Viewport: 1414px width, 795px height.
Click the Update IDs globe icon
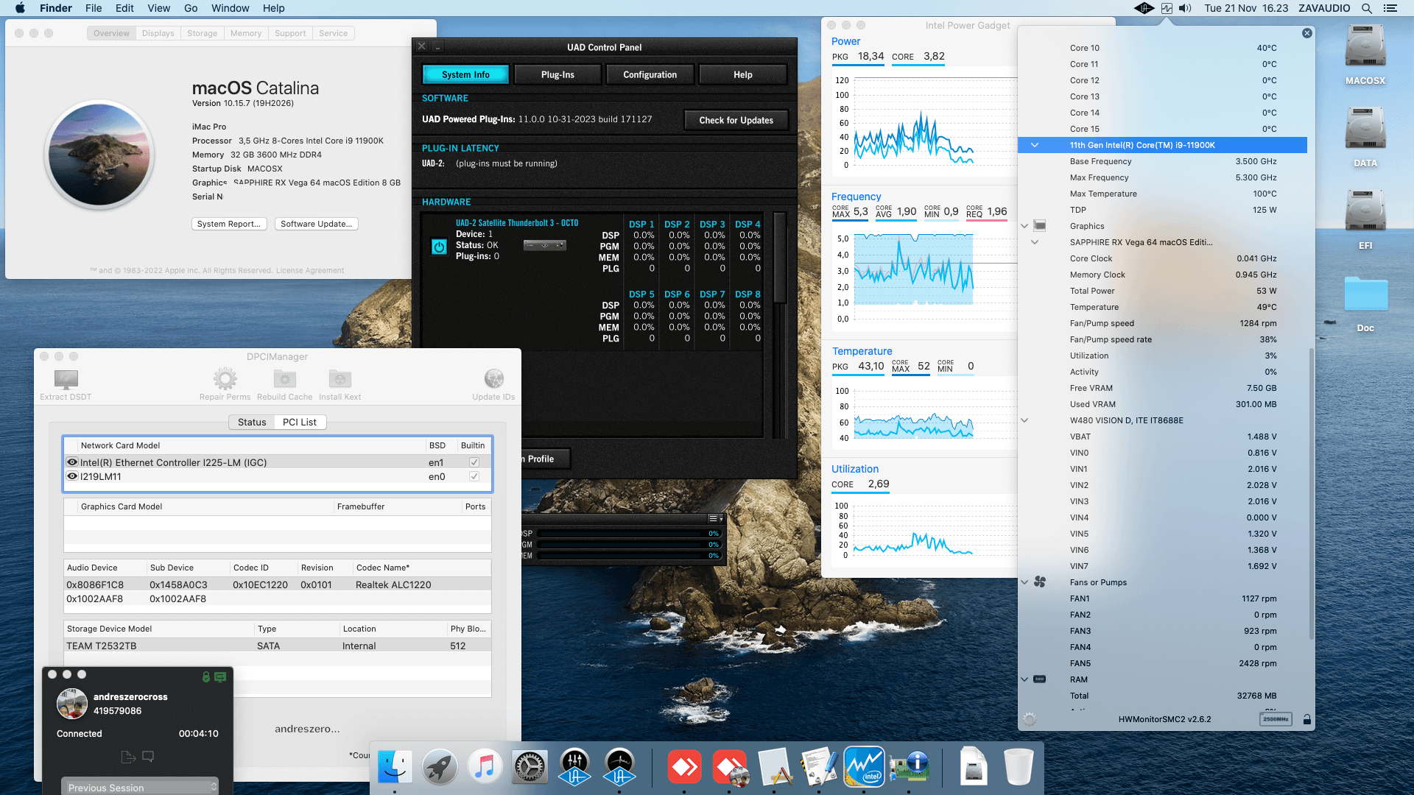(x=493, y=378)
